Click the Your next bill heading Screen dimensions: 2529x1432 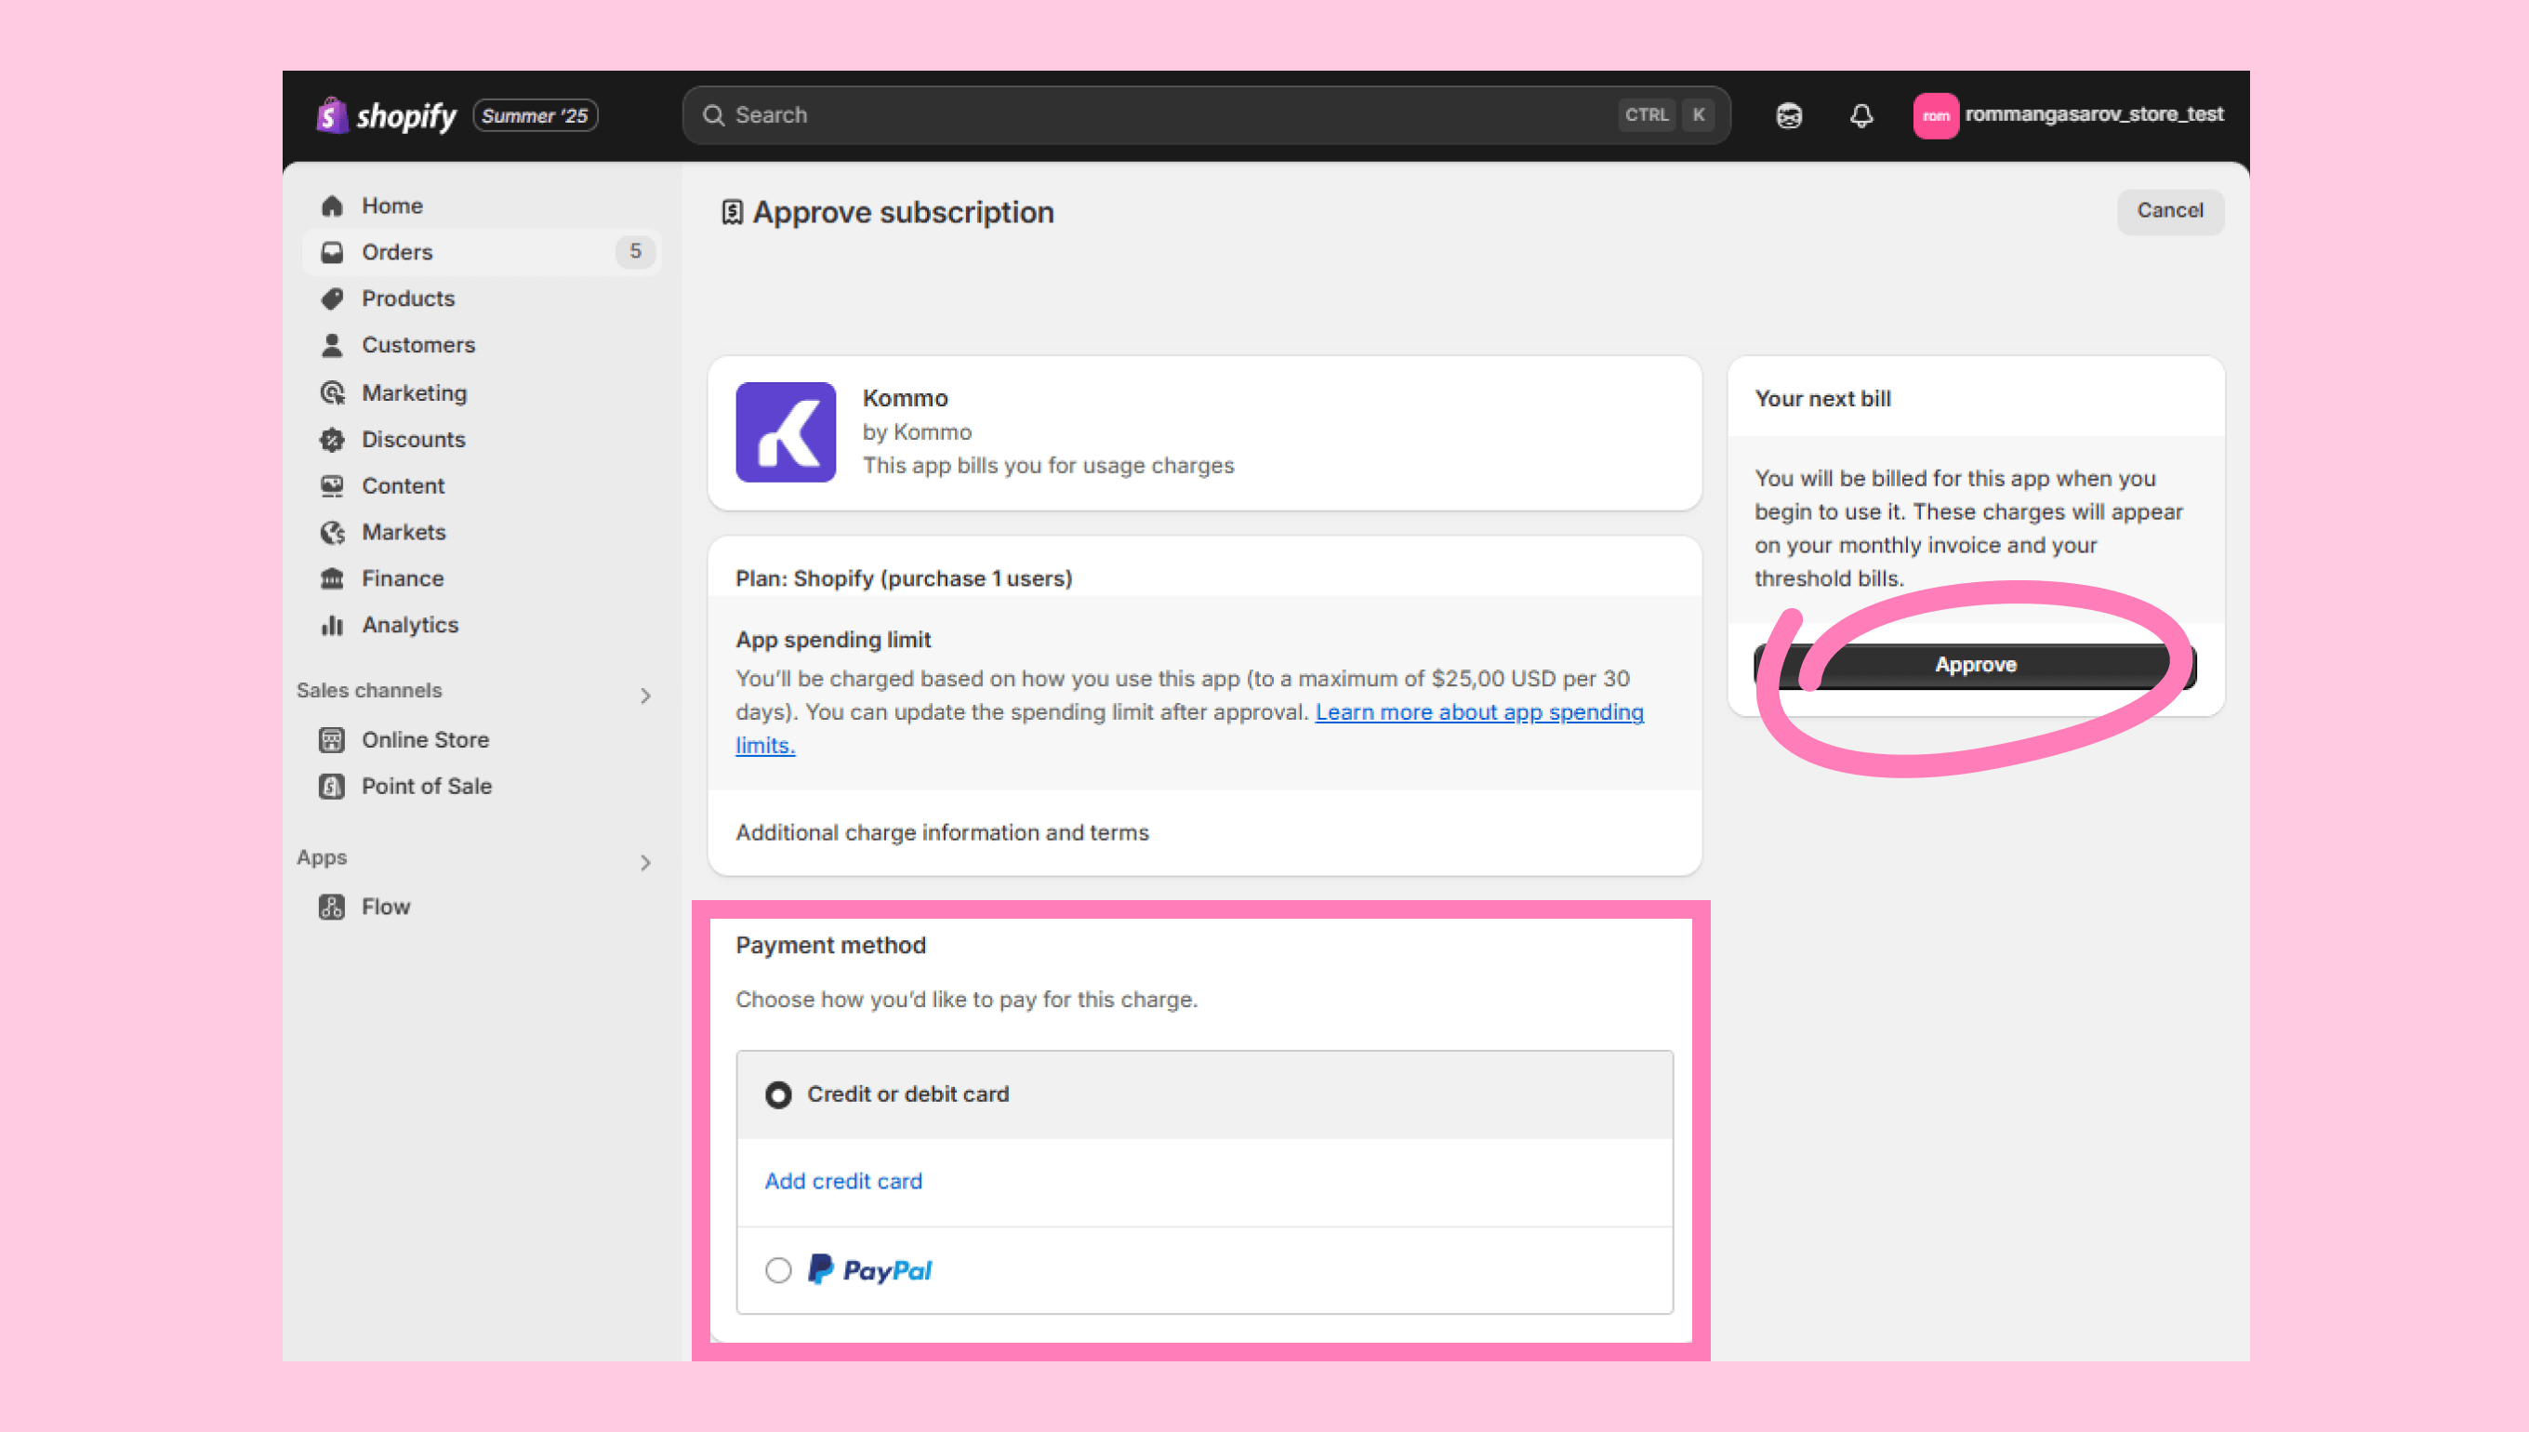point(1823,398)
